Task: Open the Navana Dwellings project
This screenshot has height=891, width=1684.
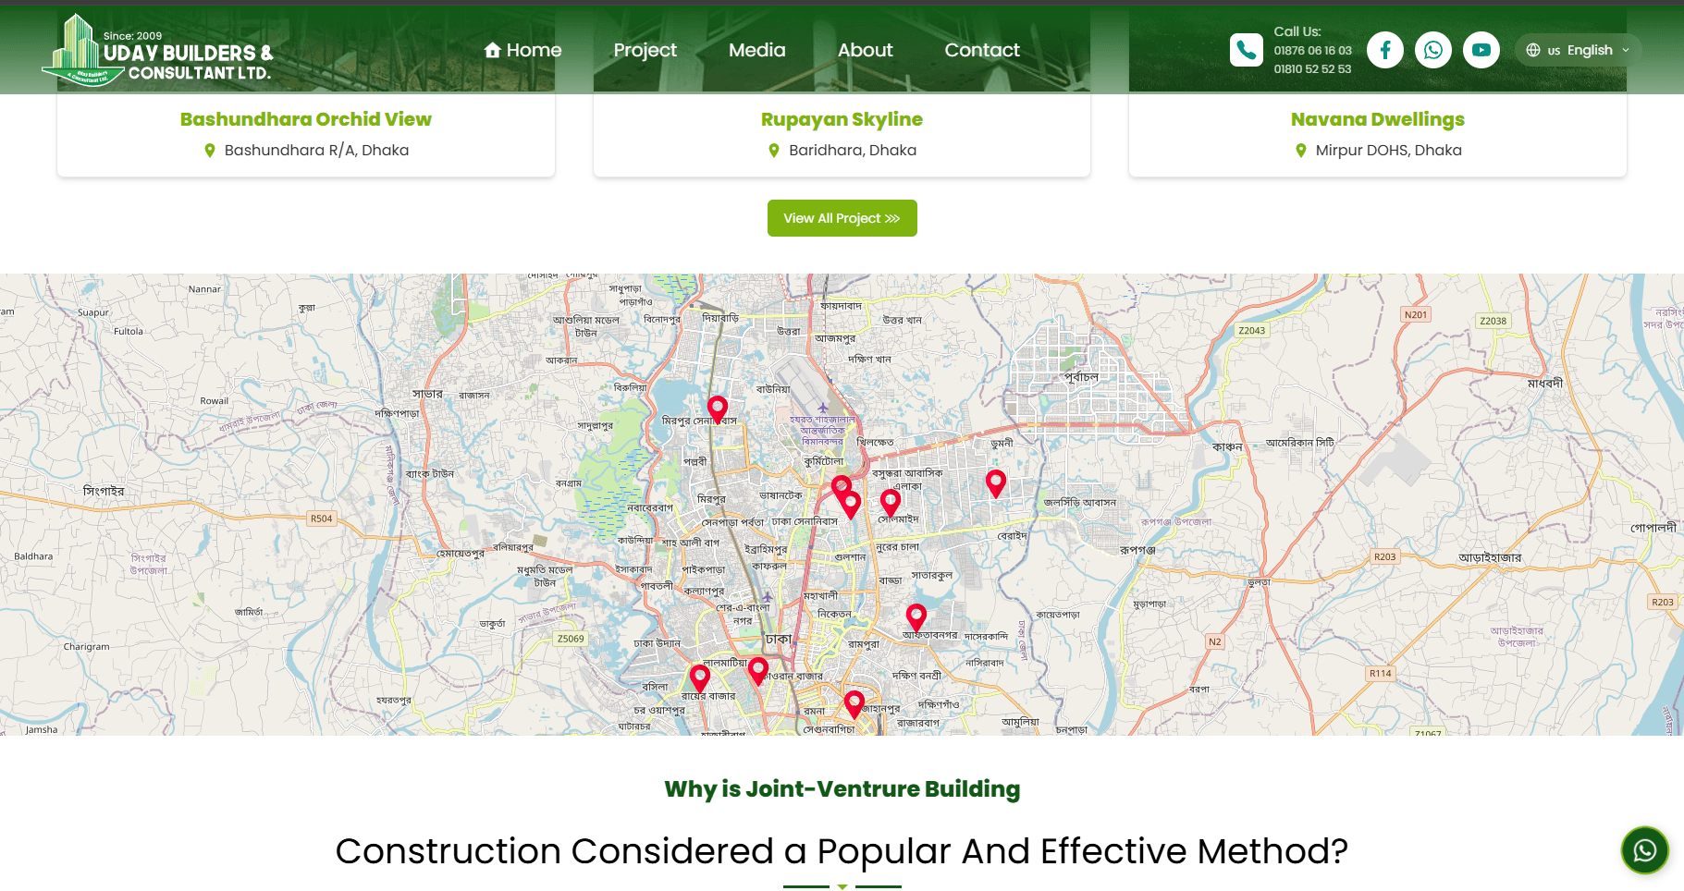Action: pos(1377,119)
